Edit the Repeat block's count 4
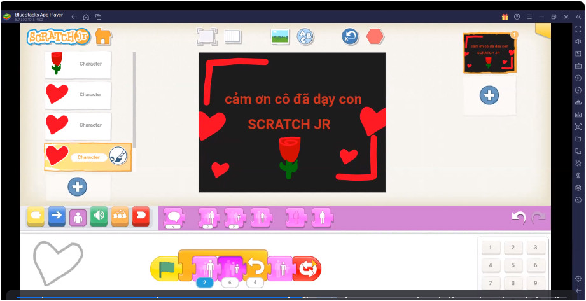 [x=255, y=283]
